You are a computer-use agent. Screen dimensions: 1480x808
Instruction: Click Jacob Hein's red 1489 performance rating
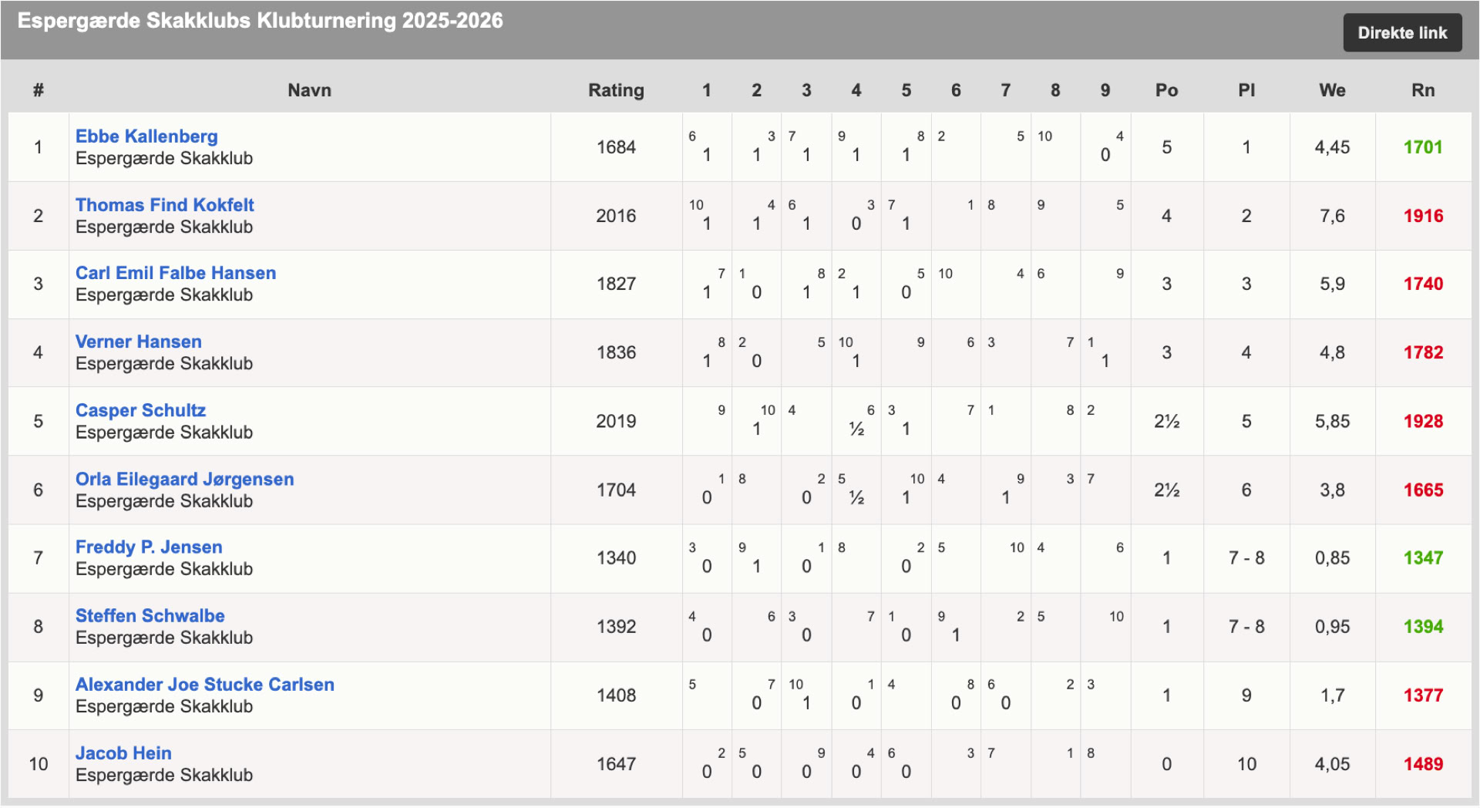(1422, 764)
